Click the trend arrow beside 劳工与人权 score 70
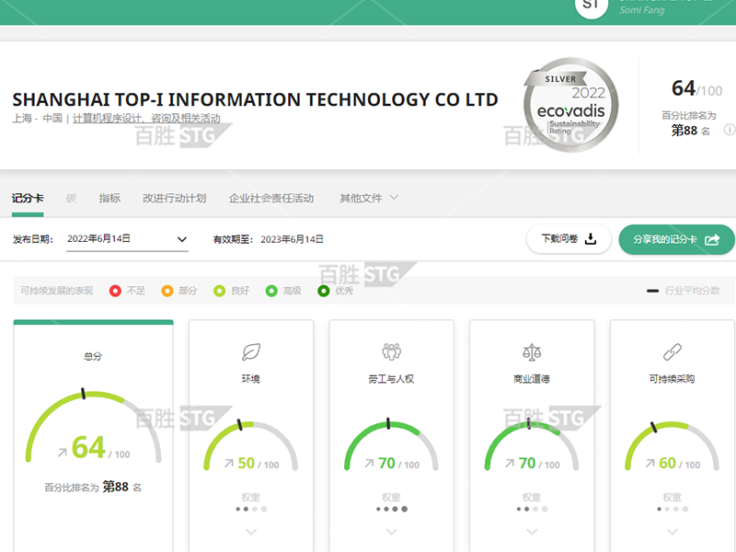 pos(369,464)
